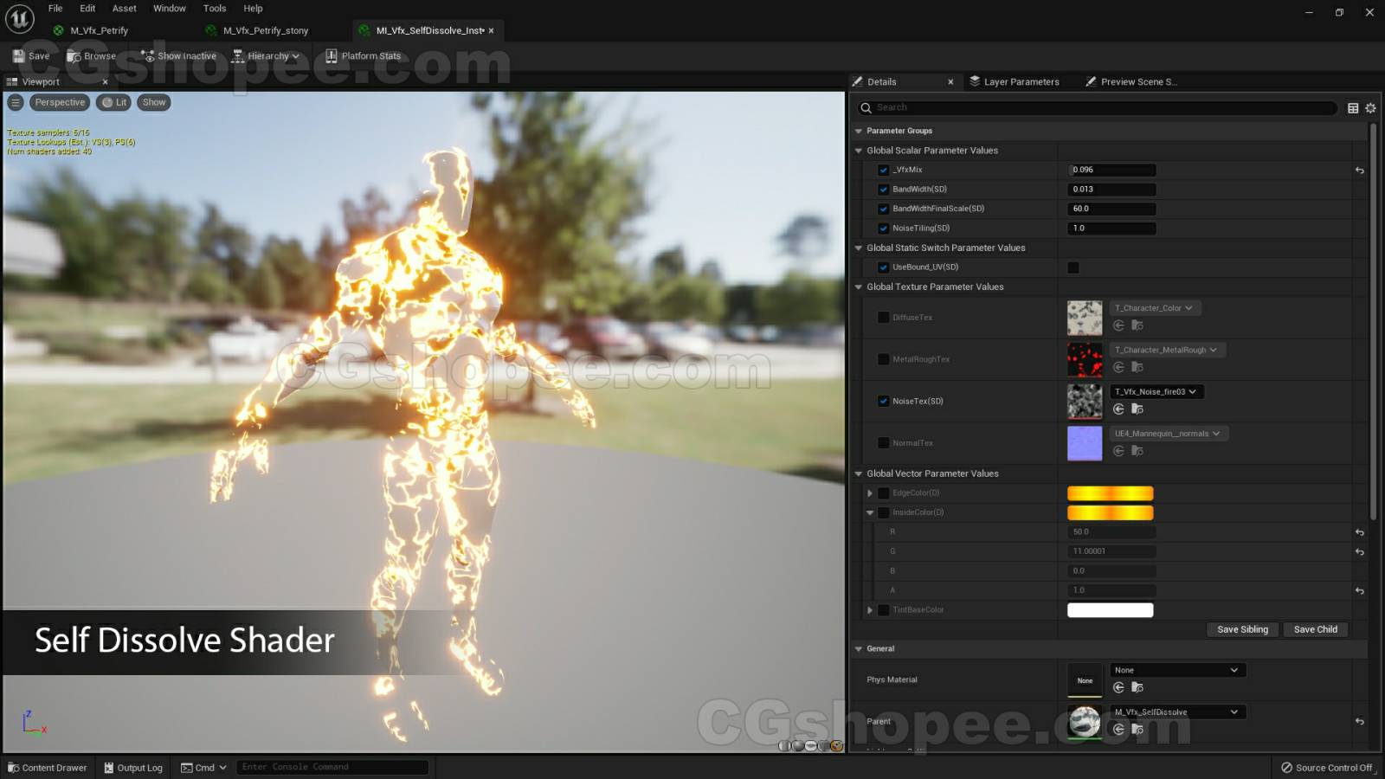1385x779 pixels.
Task: Toggle the BandWidth(SD) override checkbox
Action: click(x=883, y=190)
